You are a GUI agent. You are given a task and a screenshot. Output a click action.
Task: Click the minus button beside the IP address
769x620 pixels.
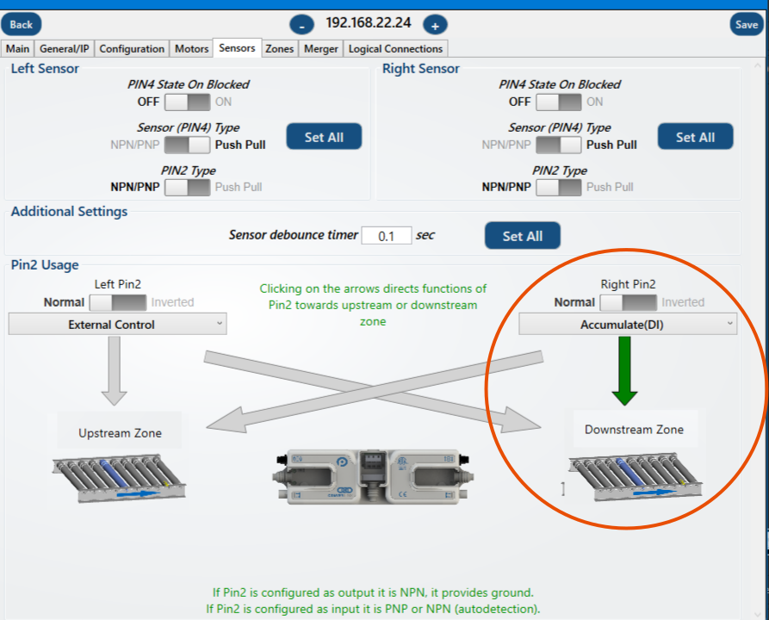(301, 24)
